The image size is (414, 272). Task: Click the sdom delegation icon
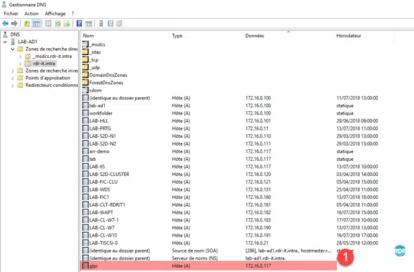click(86, 90)
